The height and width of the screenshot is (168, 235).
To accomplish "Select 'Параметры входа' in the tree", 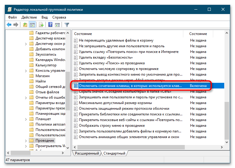I will tap(50, 103).
